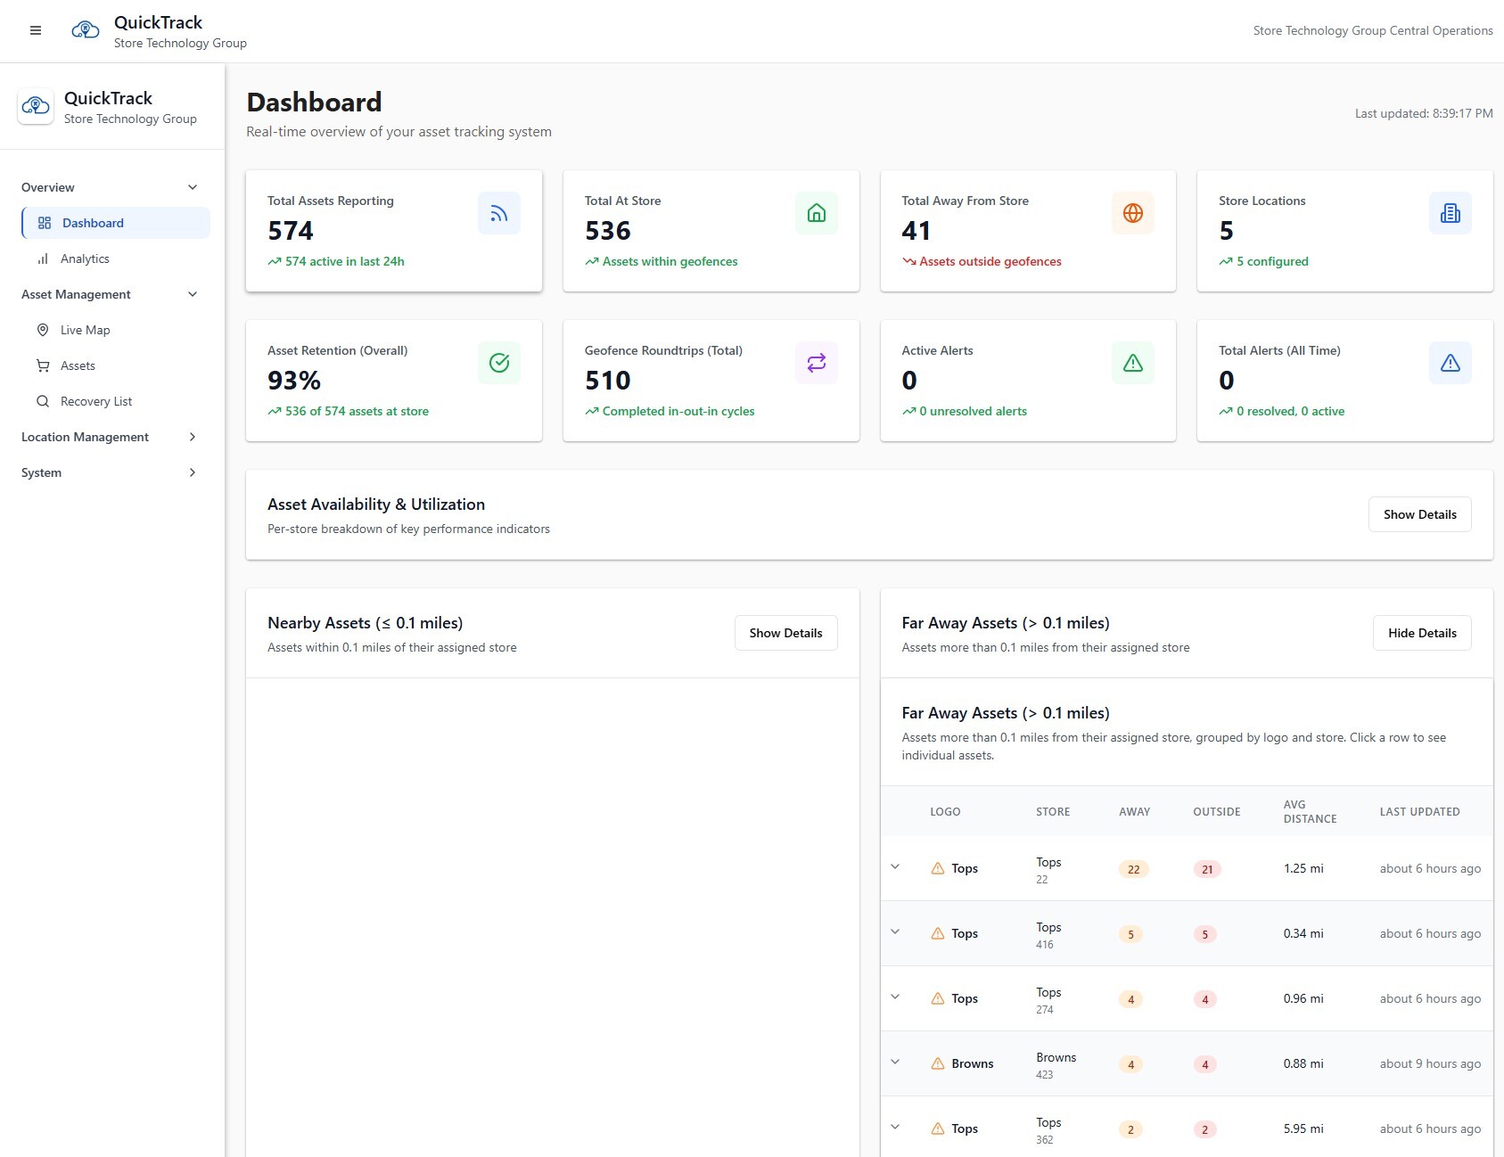Click the Last updated timestamp
Viewport: 1504px width, 1157px height.
pos(1423,113)
